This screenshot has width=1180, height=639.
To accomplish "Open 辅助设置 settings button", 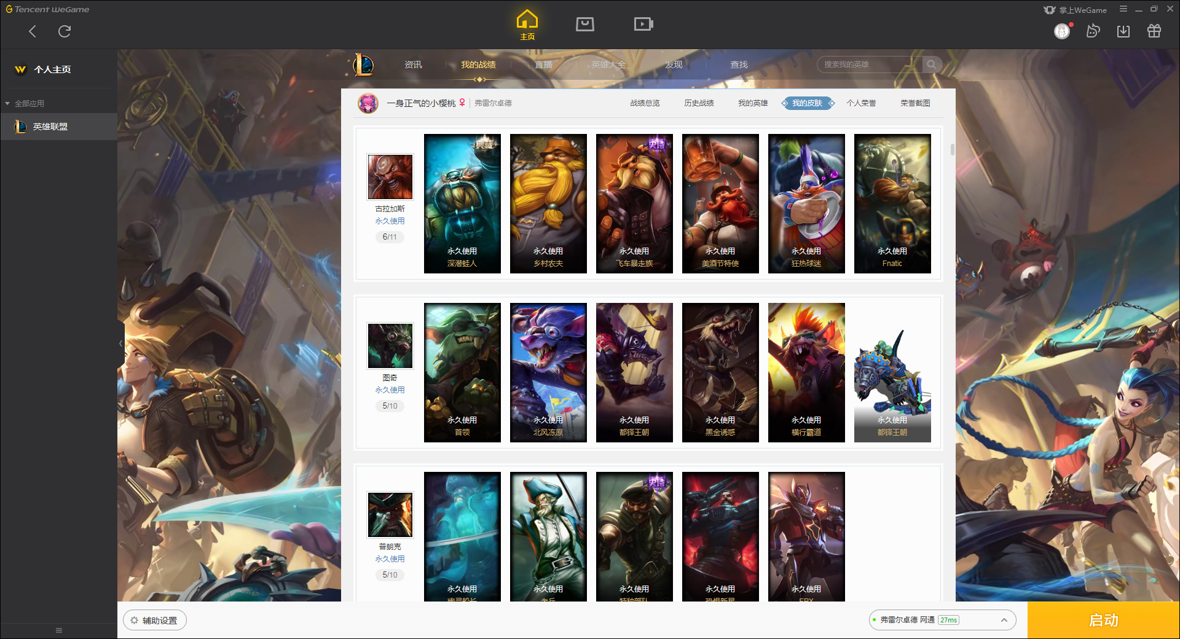I will coord(155,621).
